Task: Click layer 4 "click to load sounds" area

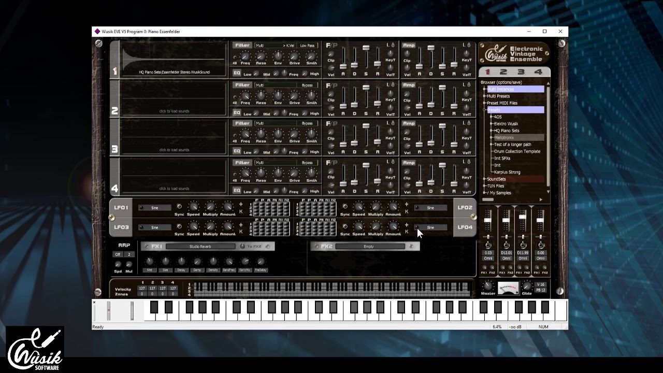Action: click(174, 189)
